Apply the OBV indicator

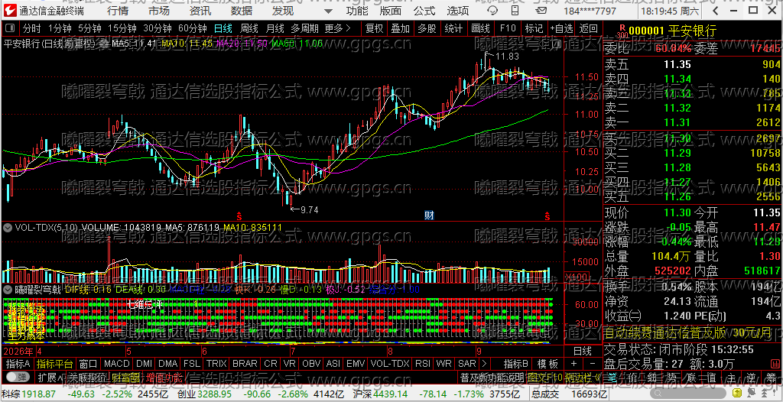pyautogui.click(x=312, y=364)
